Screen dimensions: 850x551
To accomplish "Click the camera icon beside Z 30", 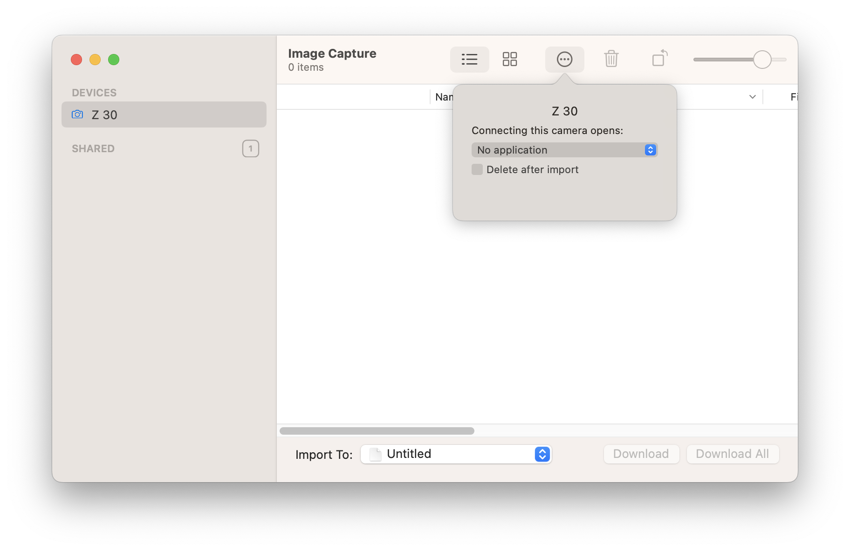I will click(77, 114).
